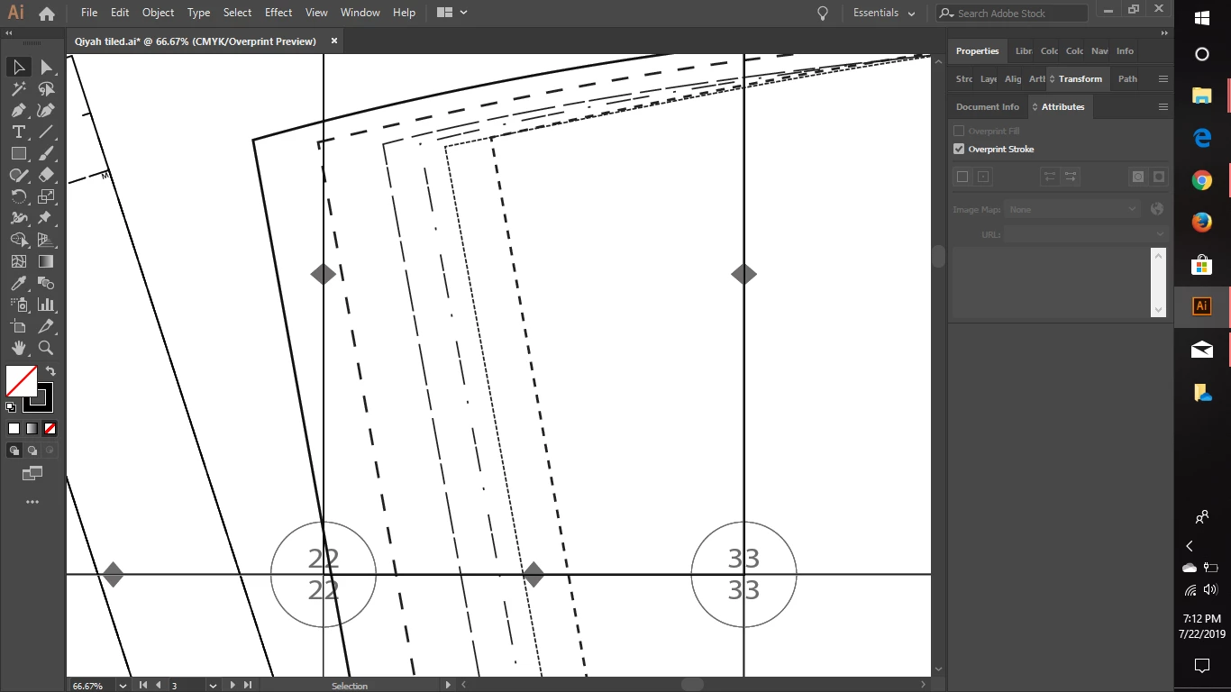Viewport: 1231px width, 692px height.
Task: Select the Perspective Grid tool
Action: (46, 240)
